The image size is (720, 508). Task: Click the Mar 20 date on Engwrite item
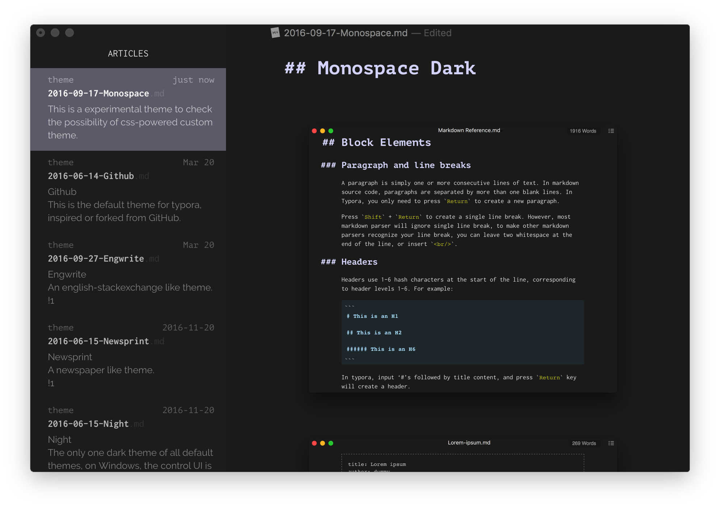click(x=198, y=245)
